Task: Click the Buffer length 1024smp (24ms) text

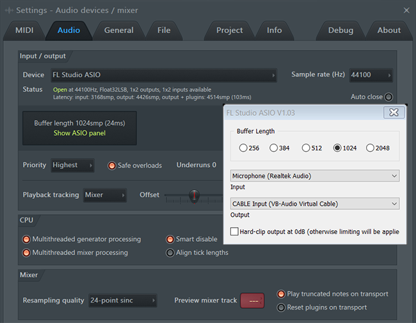Action: [79, 123]
